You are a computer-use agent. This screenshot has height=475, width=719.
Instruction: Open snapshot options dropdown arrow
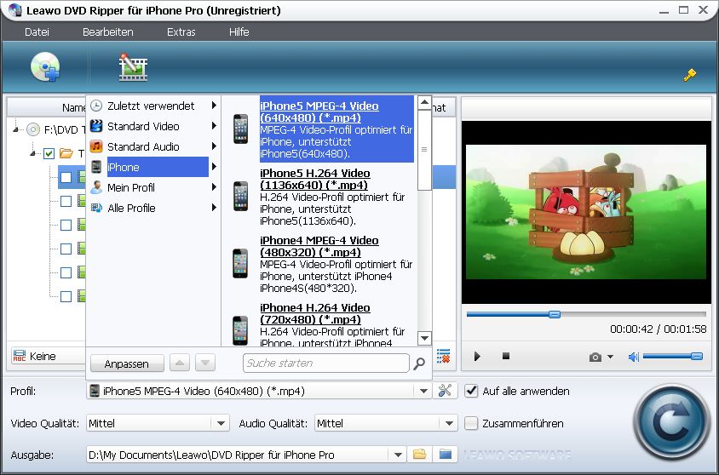610,357
